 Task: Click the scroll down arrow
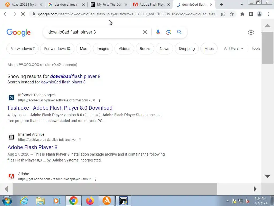pos(268,176)
